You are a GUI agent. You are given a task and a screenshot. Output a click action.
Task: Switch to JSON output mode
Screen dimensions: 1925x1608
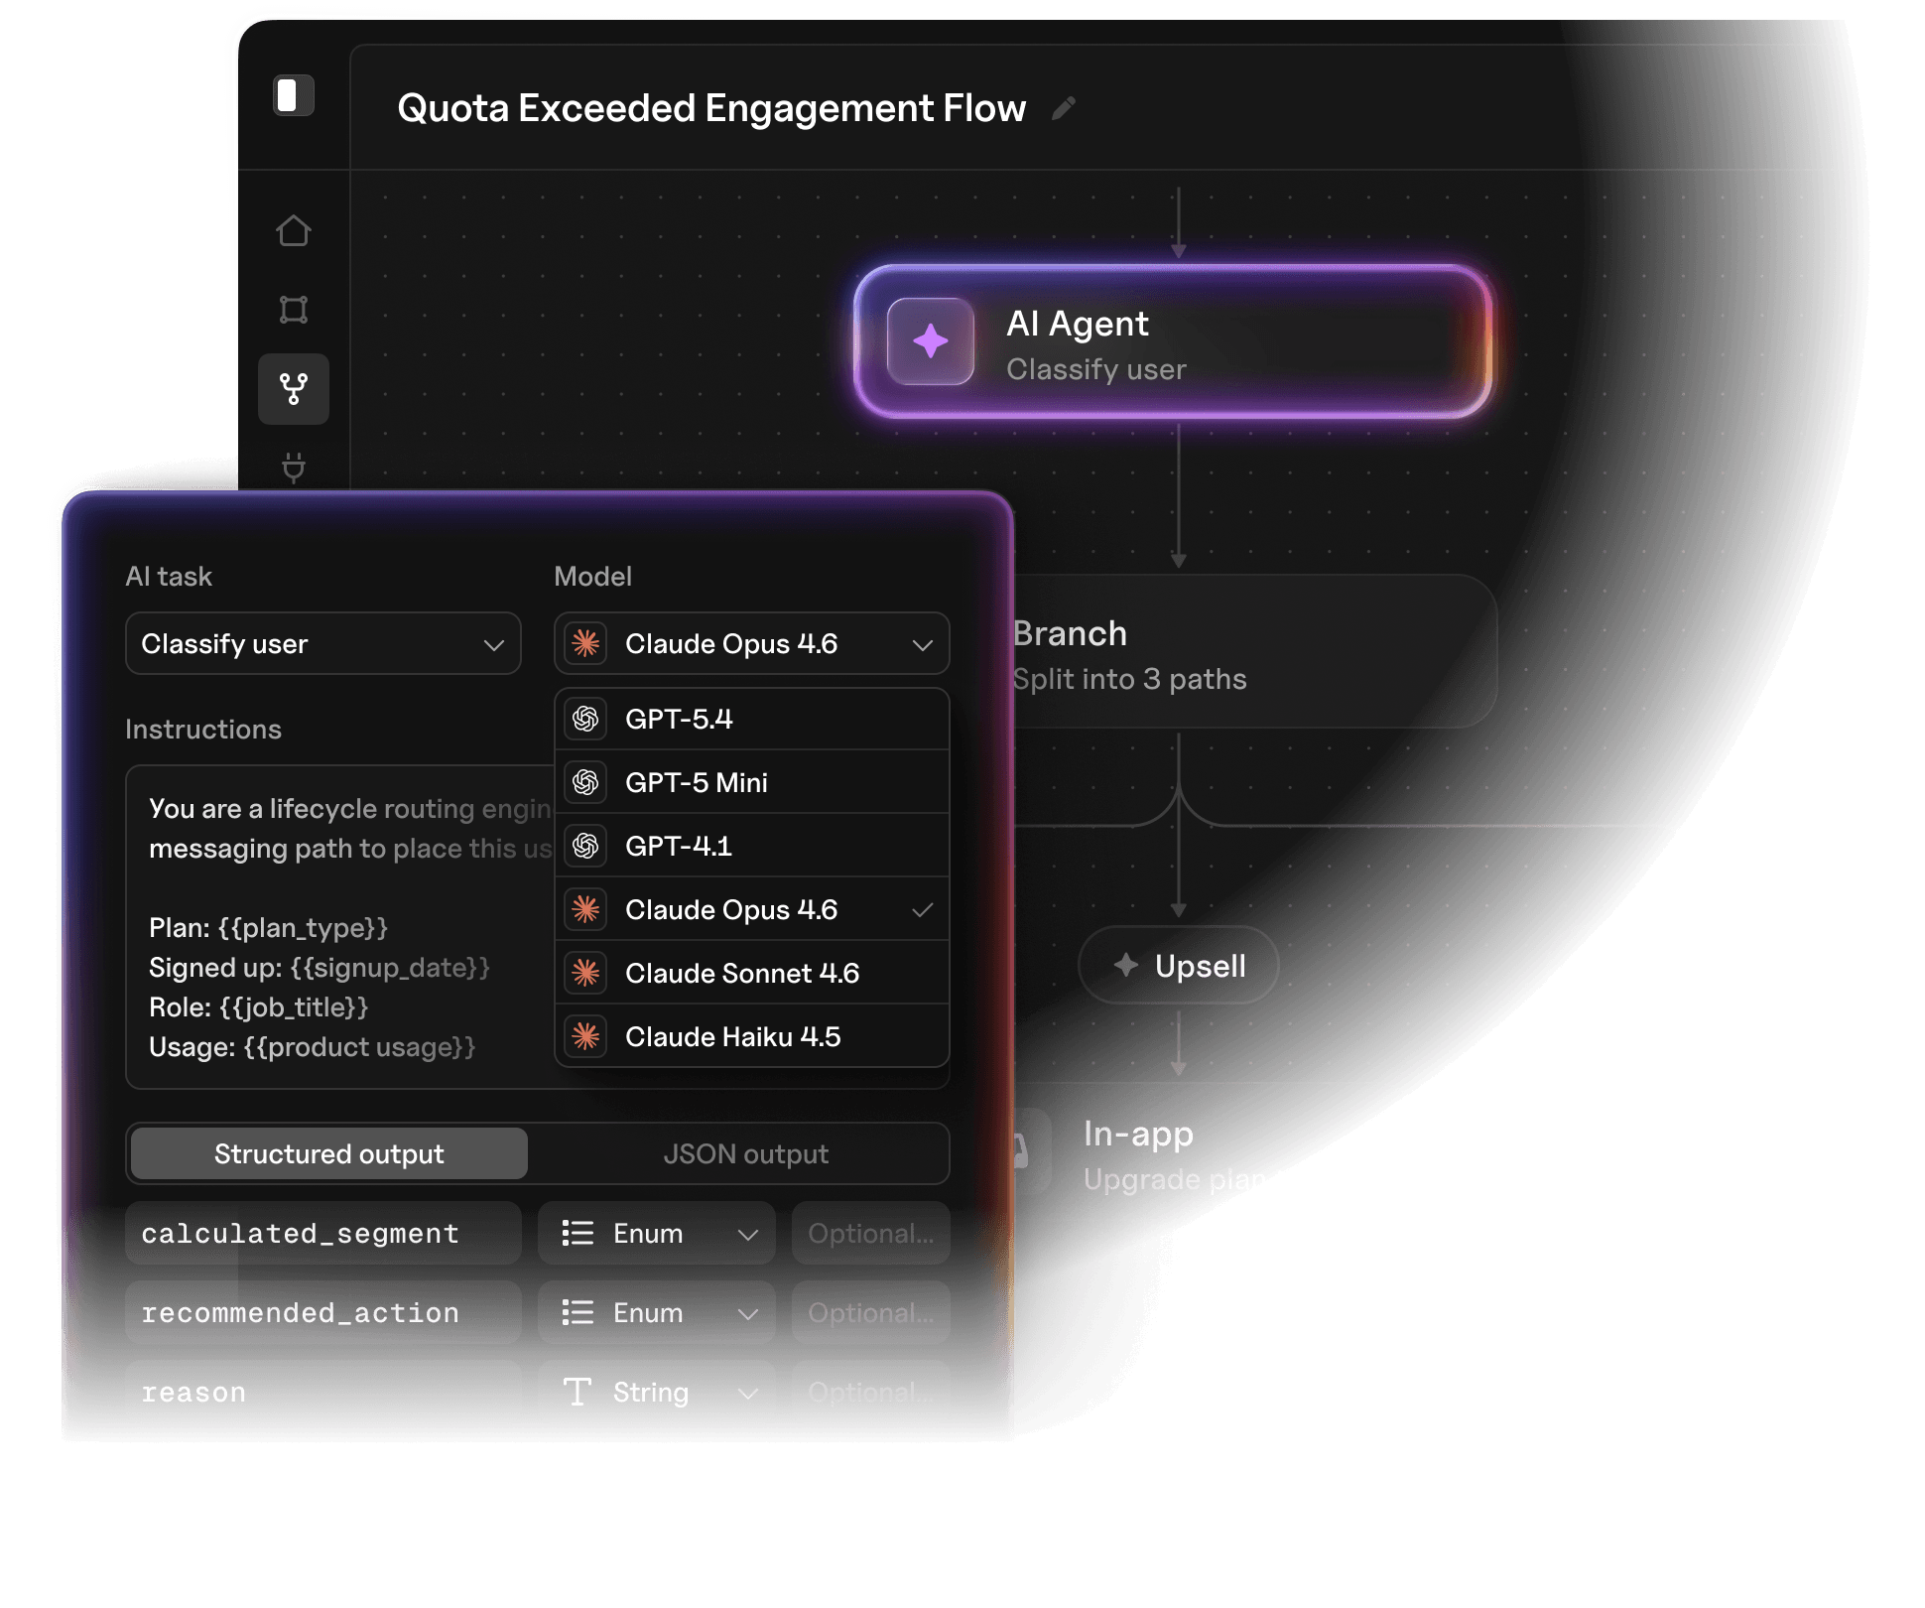pyautogui.click(x=745, y=1153)
